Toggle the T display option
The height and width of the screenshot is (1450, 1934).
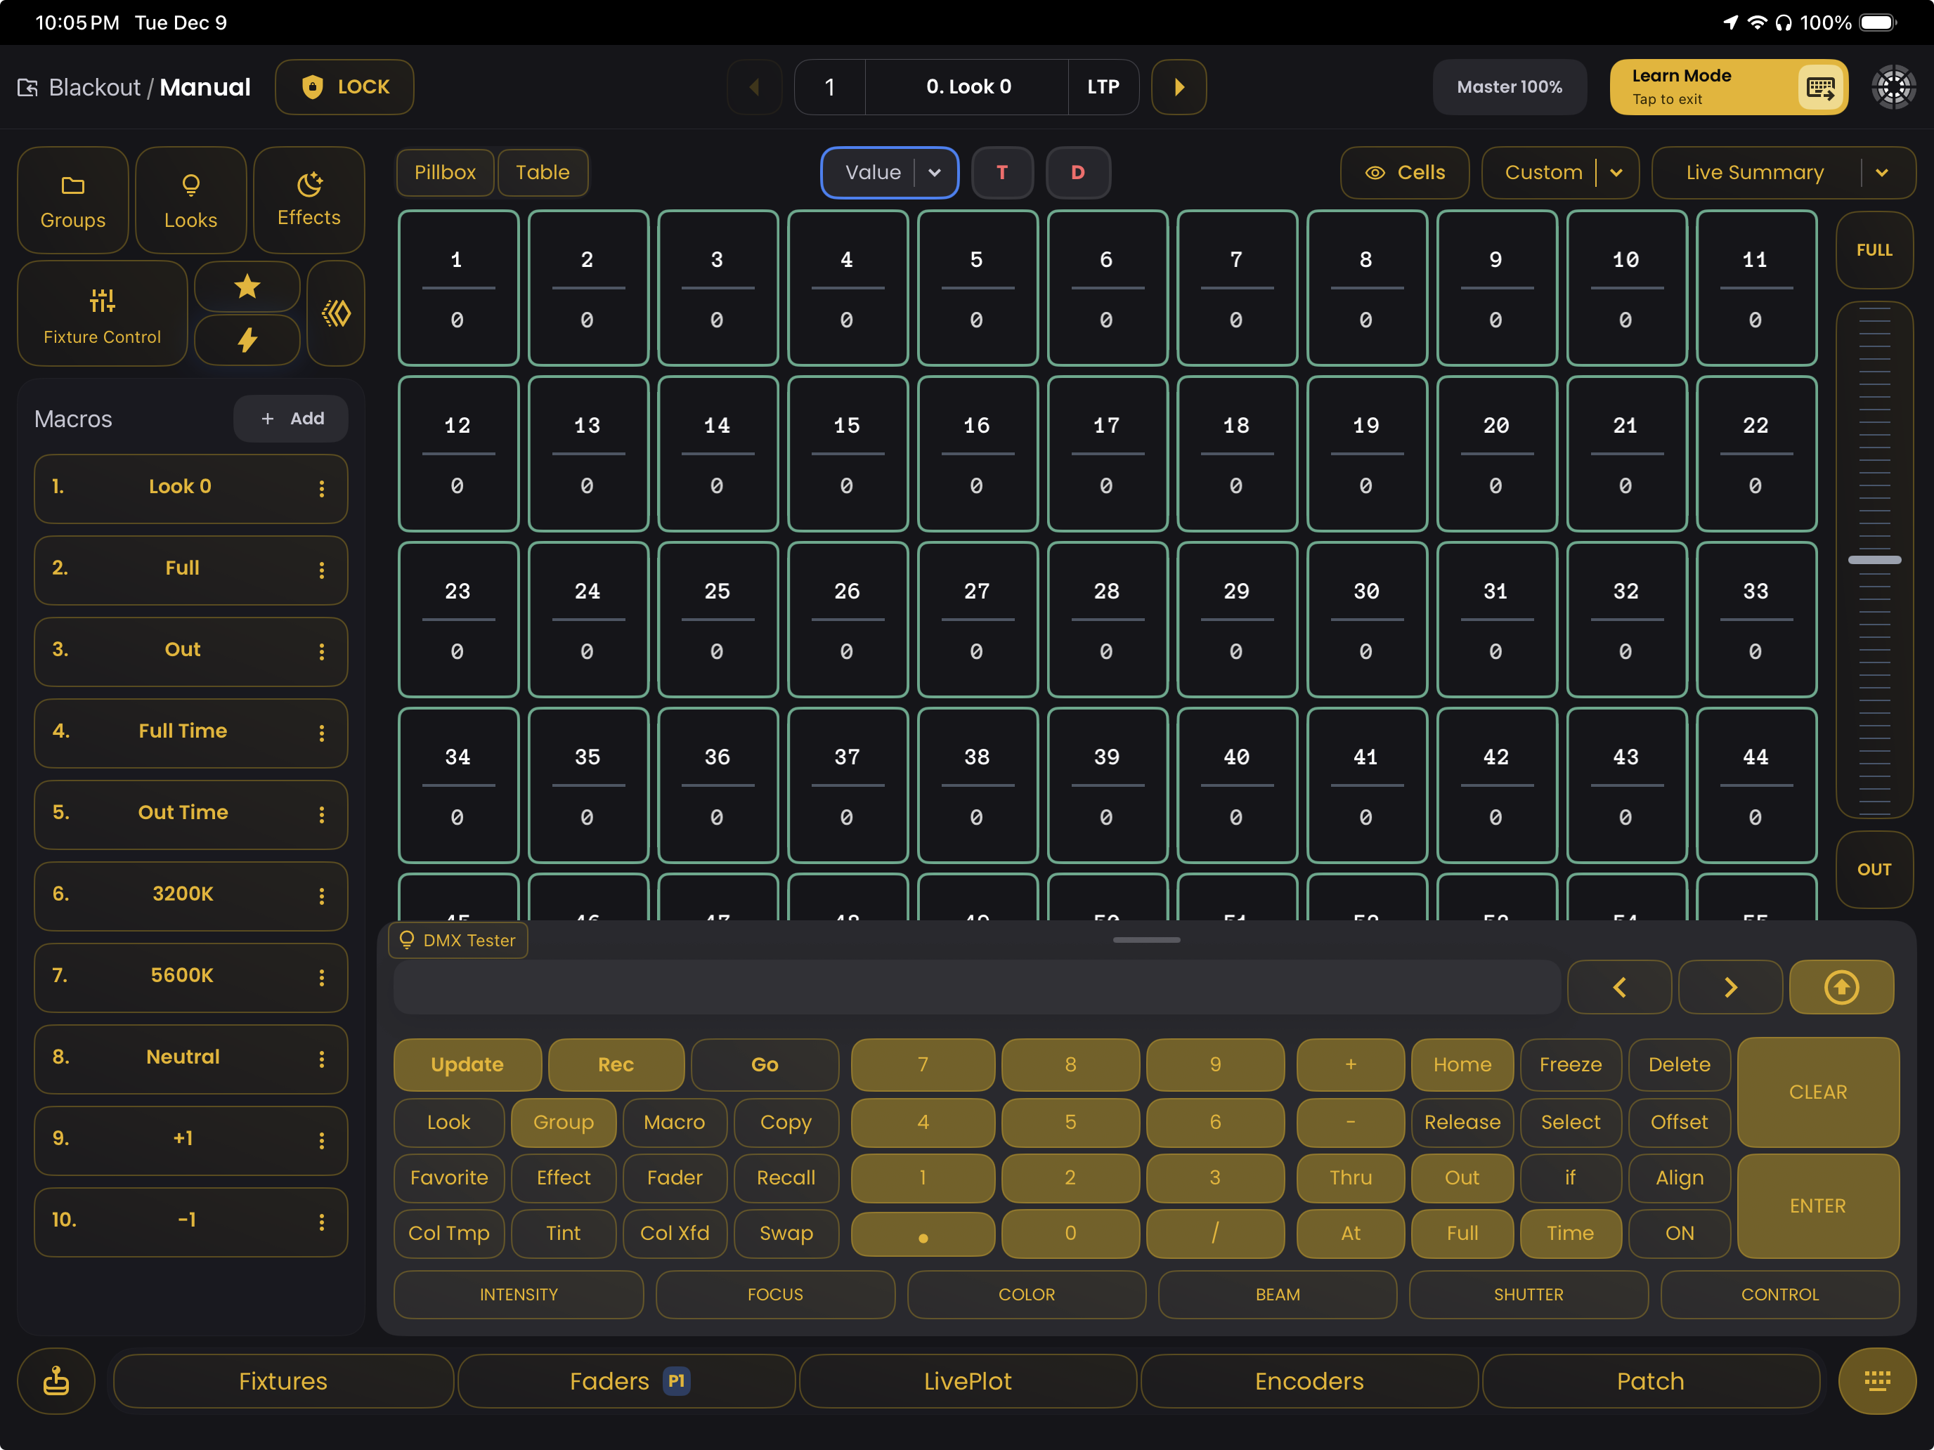[1002, 172]
